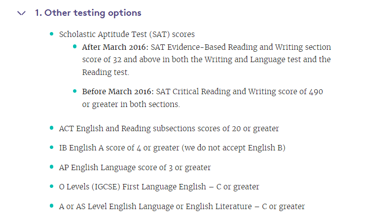
Task: Collapse the Other testing options chevron
Action: 21,13
